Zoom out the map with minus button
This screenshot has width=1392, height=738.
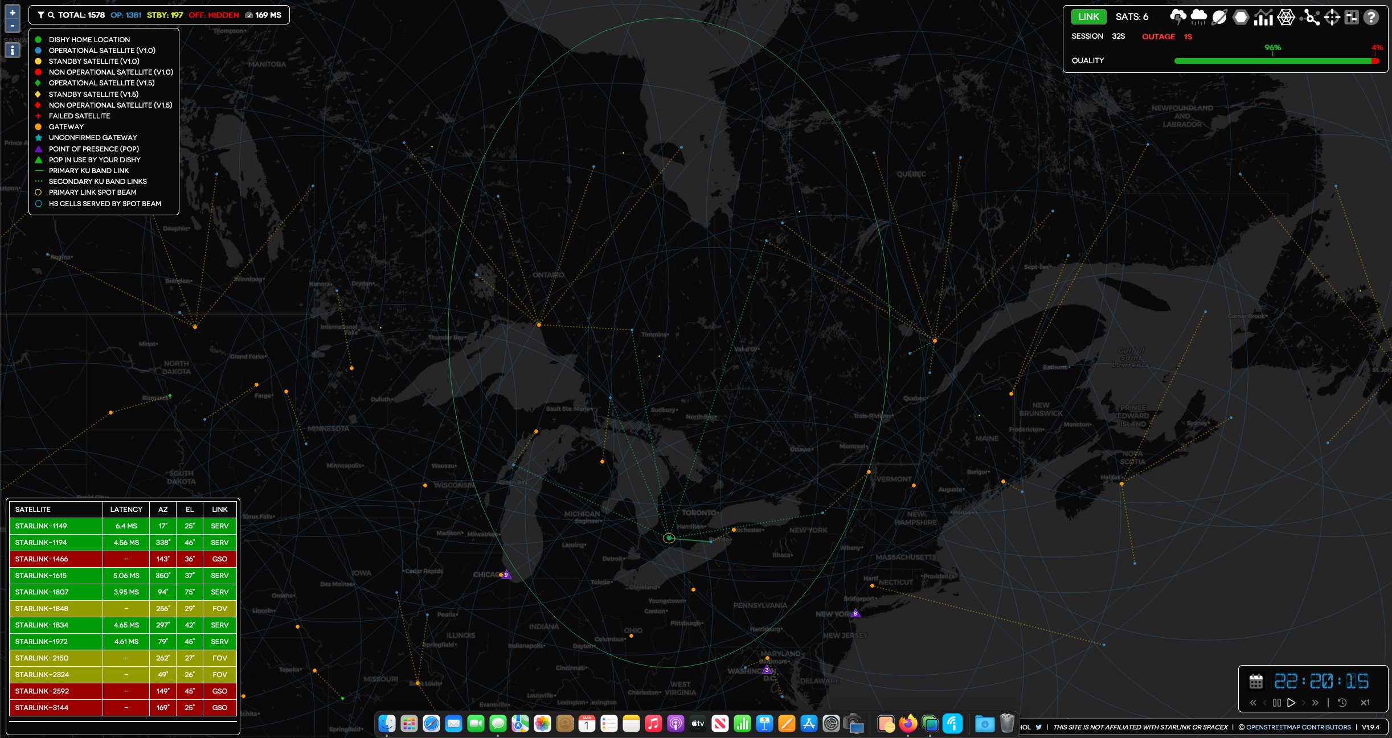(13, 26)
